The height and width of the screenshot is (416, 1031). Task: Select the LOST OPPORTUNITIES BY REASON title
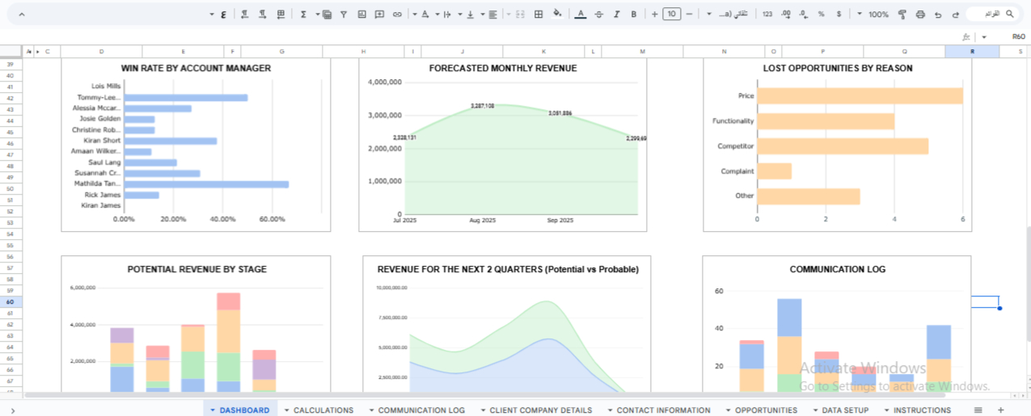[x=838, y=69]
